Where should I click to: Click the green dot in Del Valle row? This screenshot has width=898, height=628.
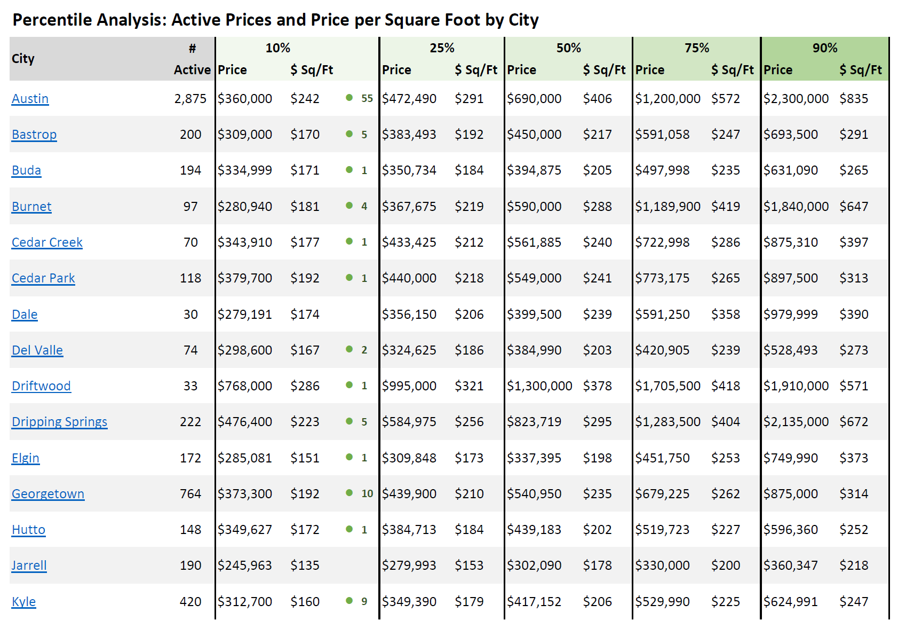point(349,349)
